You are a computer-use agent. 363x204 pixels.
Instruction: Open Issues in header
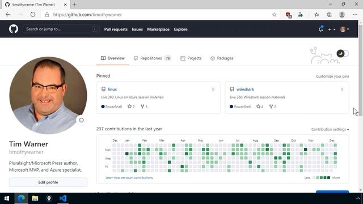[x=137, y=29]
